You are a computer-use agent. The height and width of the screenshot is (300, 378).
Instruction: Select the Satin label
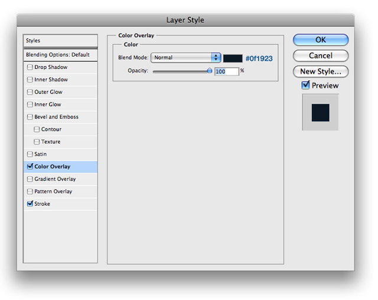pos(41,154)
